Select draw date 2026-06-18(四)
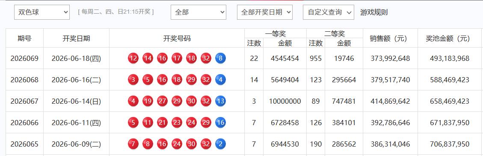The width and height of the screenshot is (483, 156). tap(77, 58)
